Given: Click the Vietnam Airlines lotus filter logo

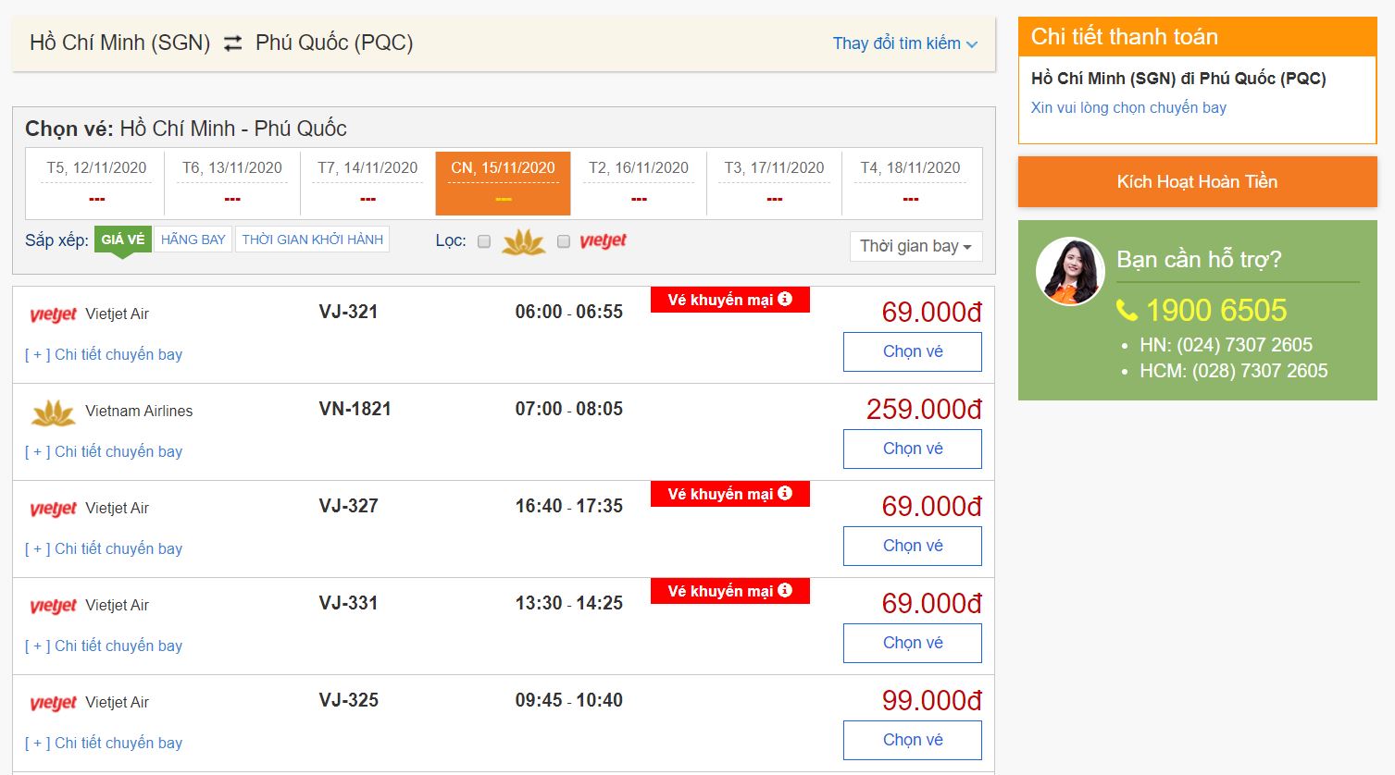Looking at the screenshot, I should click(x=524, y=241).
